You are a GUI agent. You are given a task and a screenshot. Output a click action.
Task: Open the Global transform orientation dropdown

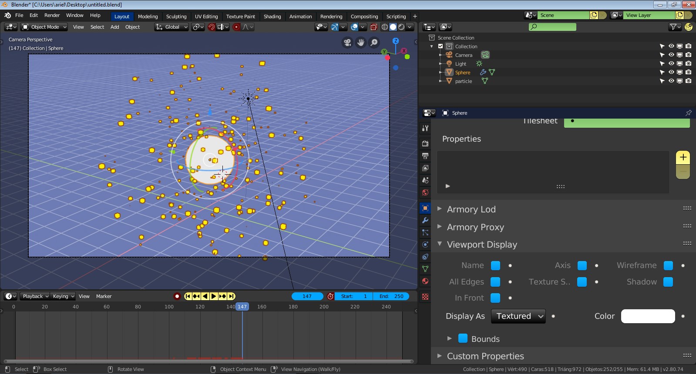tap(171, 27)
